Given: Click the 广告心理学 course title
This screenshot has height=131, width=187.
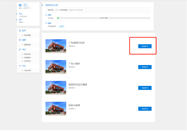Looking at the screenshot, I should click(74, 64).
